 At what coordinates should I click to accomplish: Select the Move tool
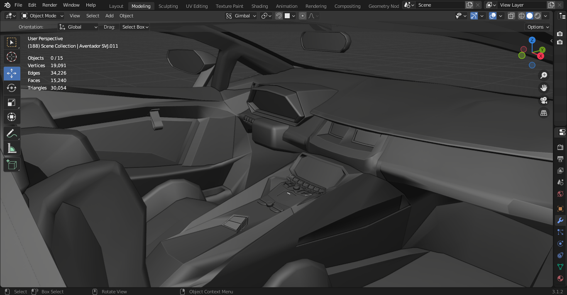[x=12, y=73]
